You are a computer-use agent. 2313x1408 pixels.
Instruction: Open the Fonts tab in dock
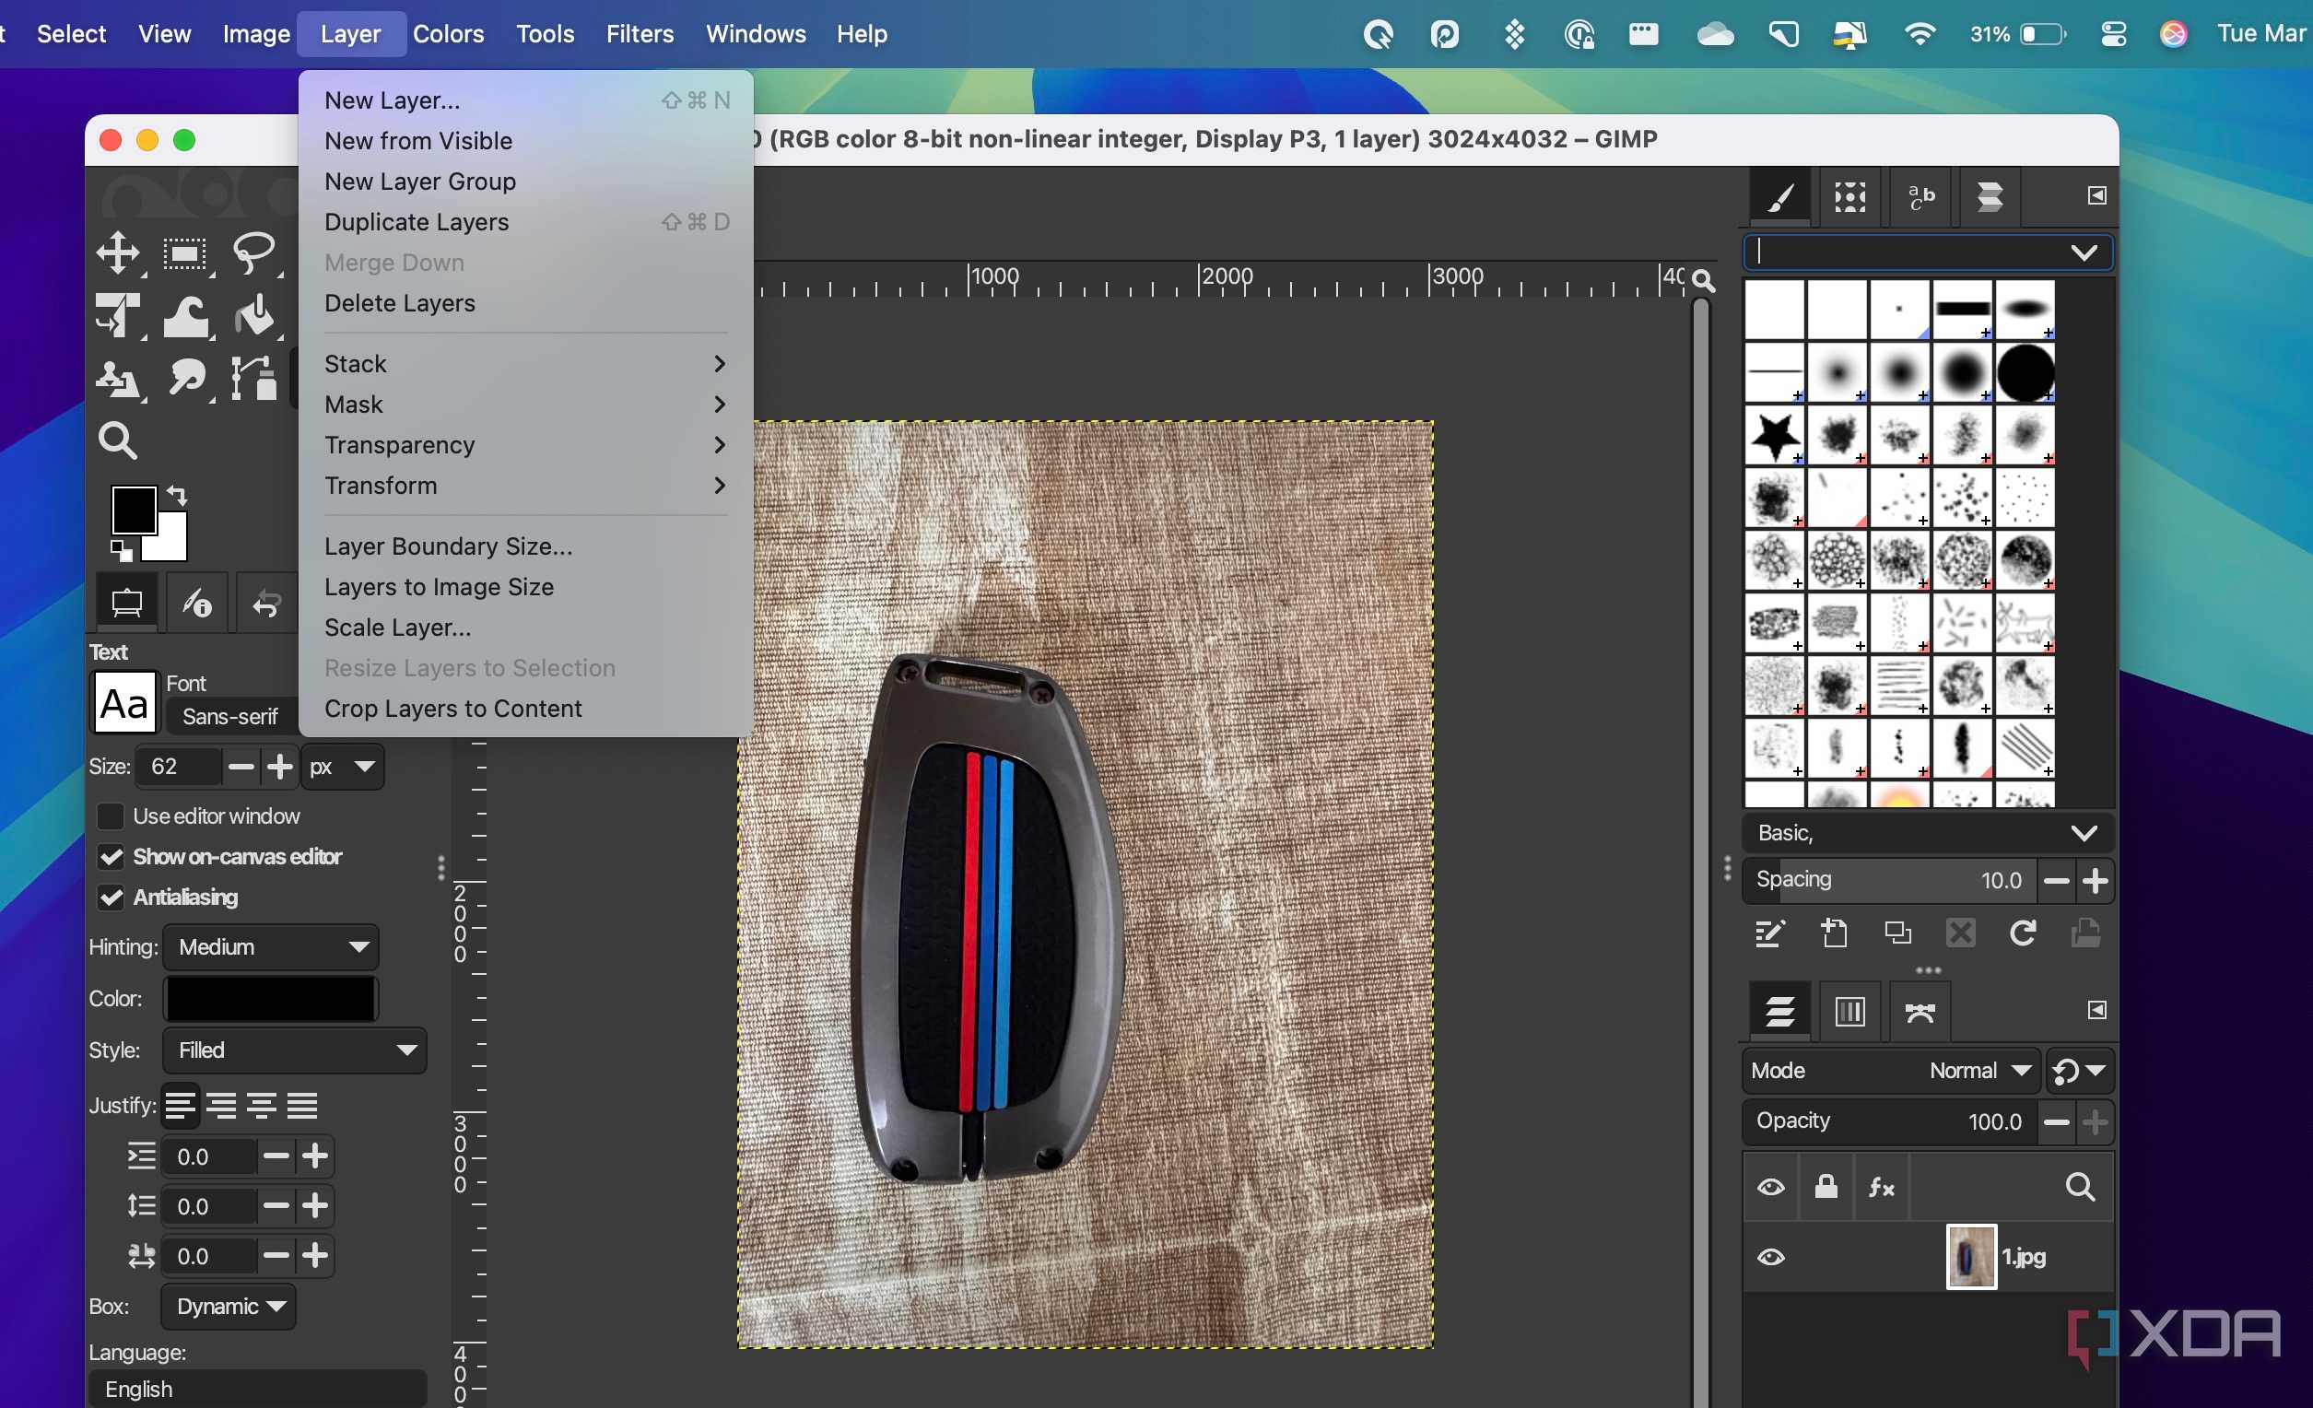(1920, 196)
